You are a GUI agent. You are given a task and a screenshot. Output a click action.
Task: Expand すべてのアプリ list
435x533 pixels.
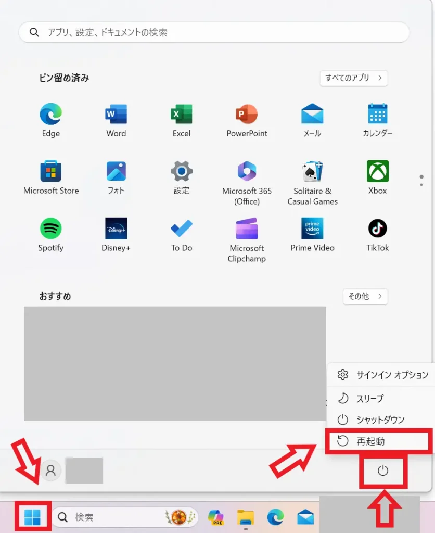coord(354,78)
